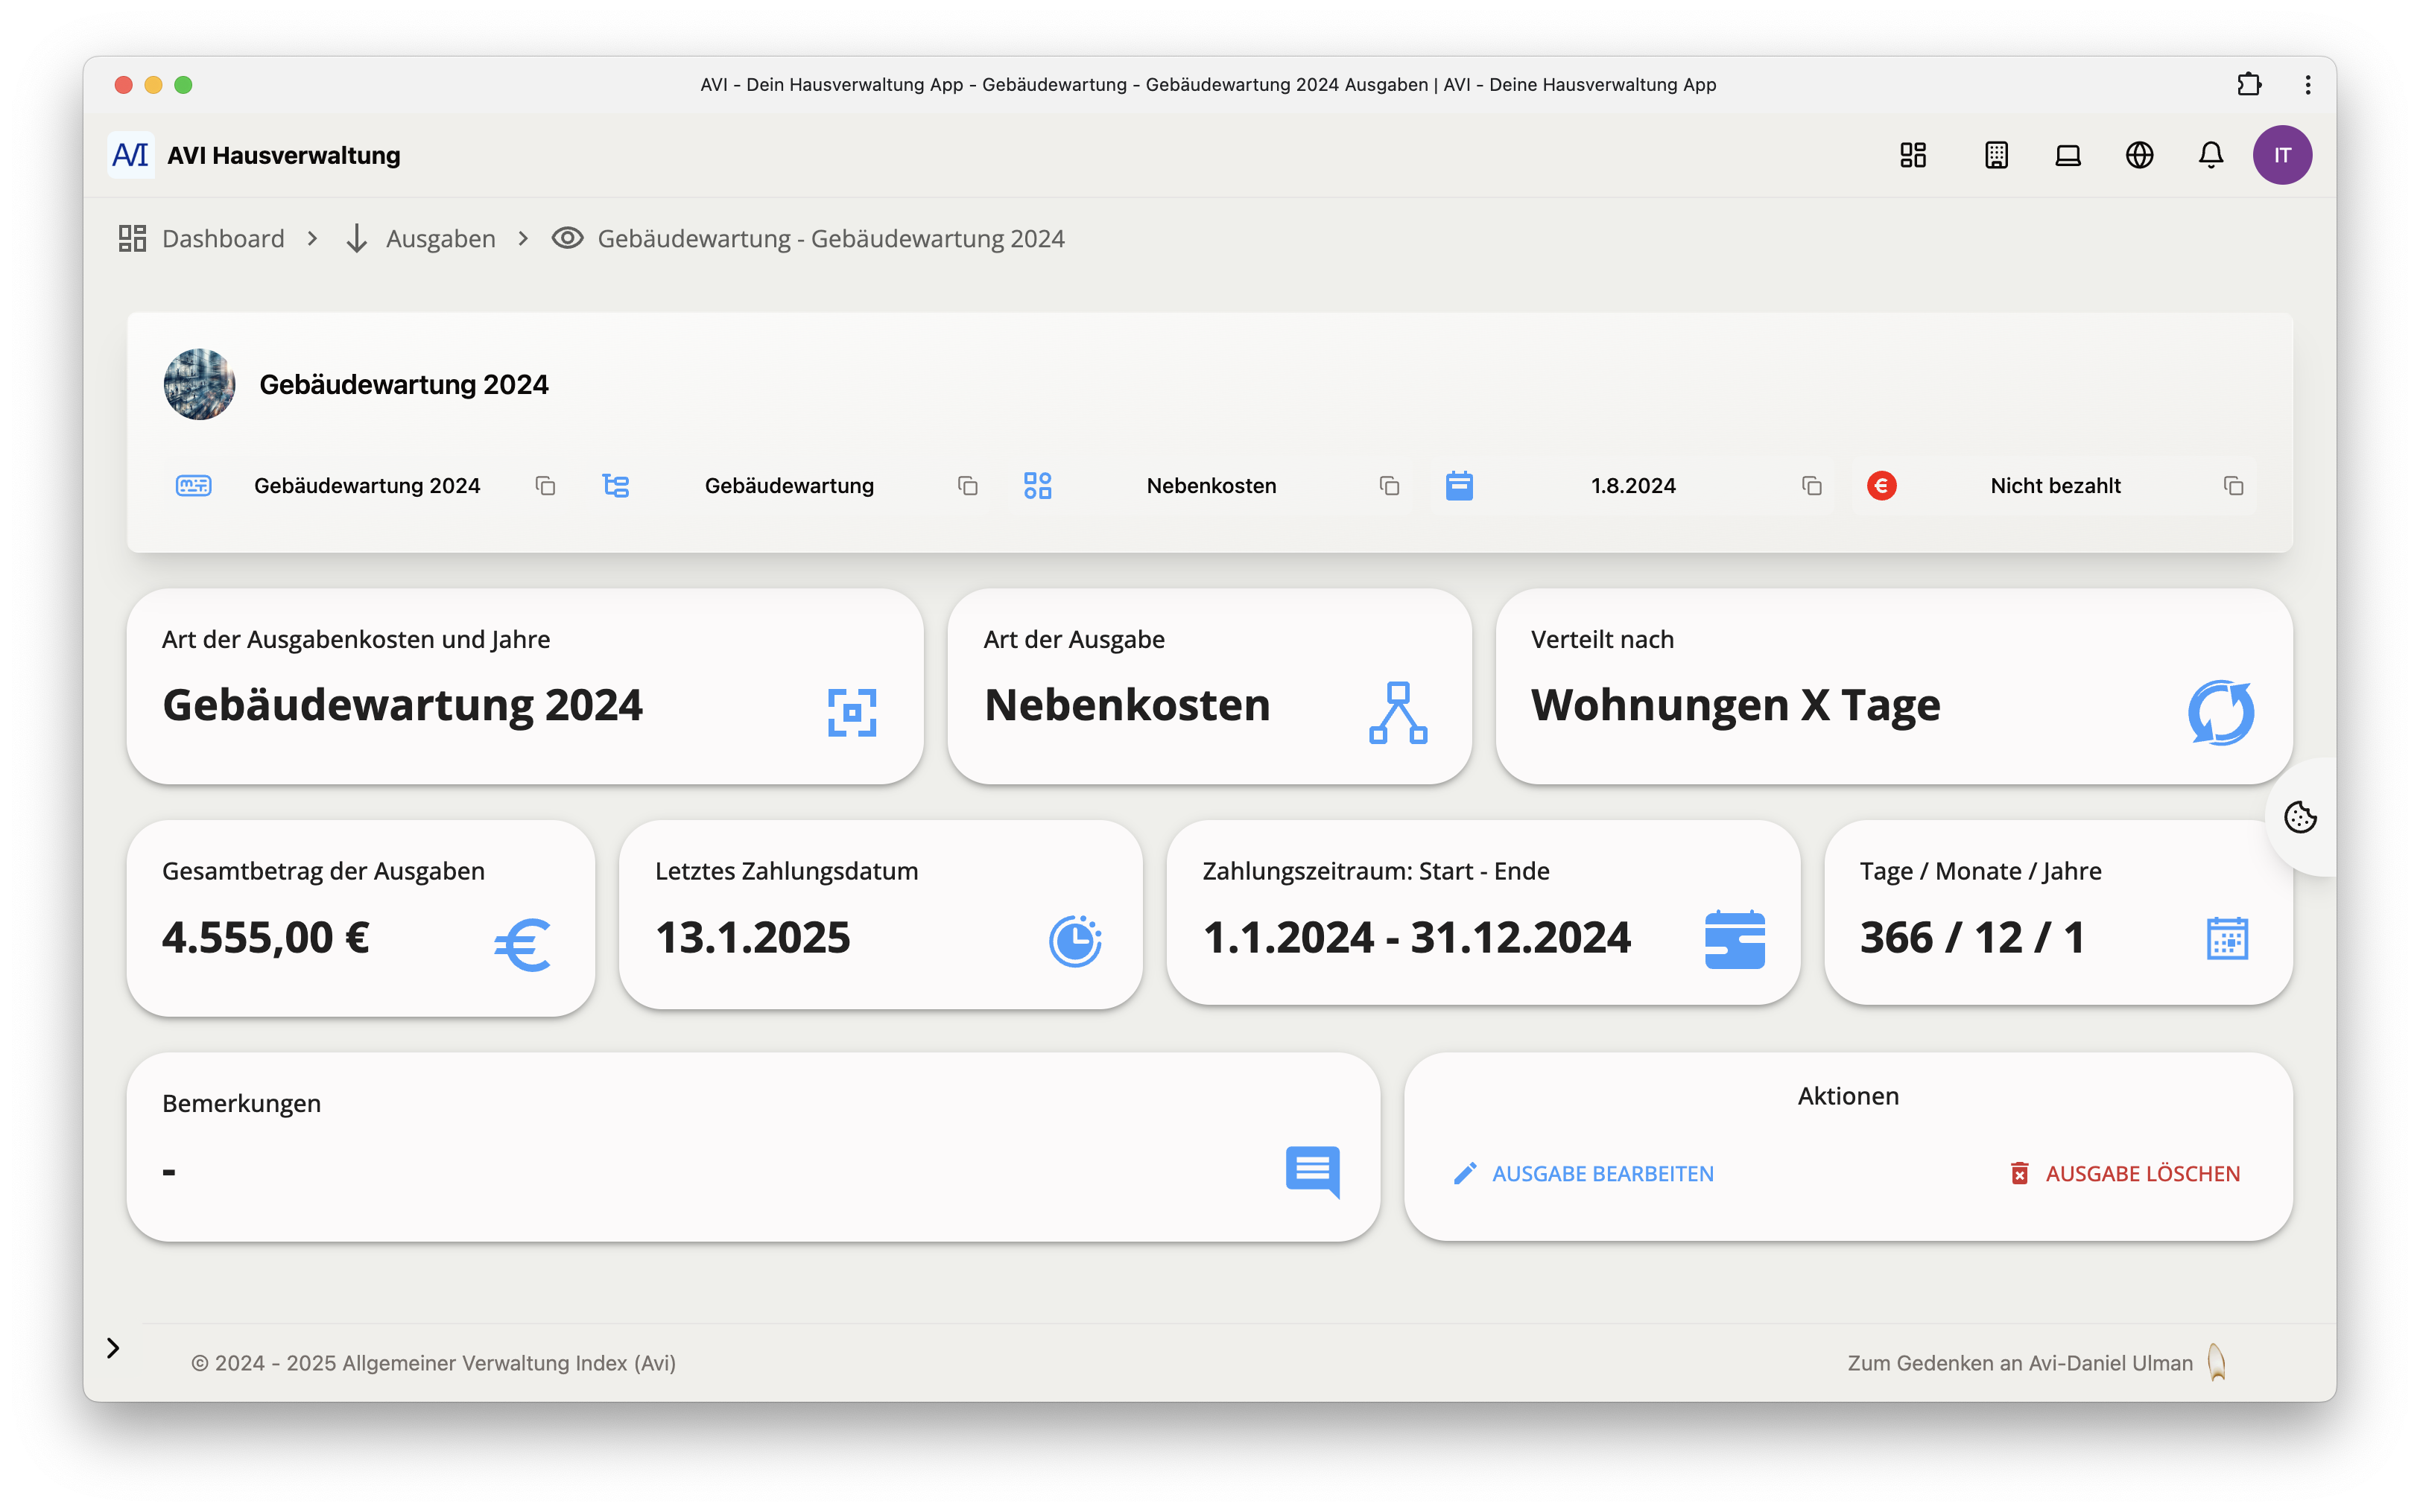The image size is (2420, 1512).
Task: Click the Gebäudewartung 2024 round thumbnail
Action: (x=199, y=384)
